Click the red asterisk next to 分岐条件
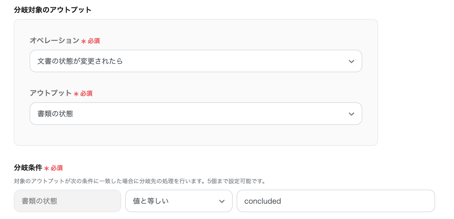Image resolution: width=454 pixels, height=219 pixels. (x=47, y=169)
